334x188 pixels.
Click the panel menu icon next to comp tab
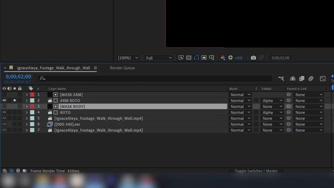[95, 68]
